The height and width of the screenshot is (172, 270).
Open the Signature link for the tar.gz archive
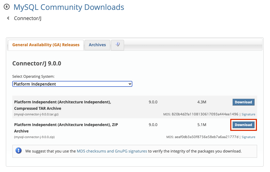pyautogui.click(x=248, y=114)
